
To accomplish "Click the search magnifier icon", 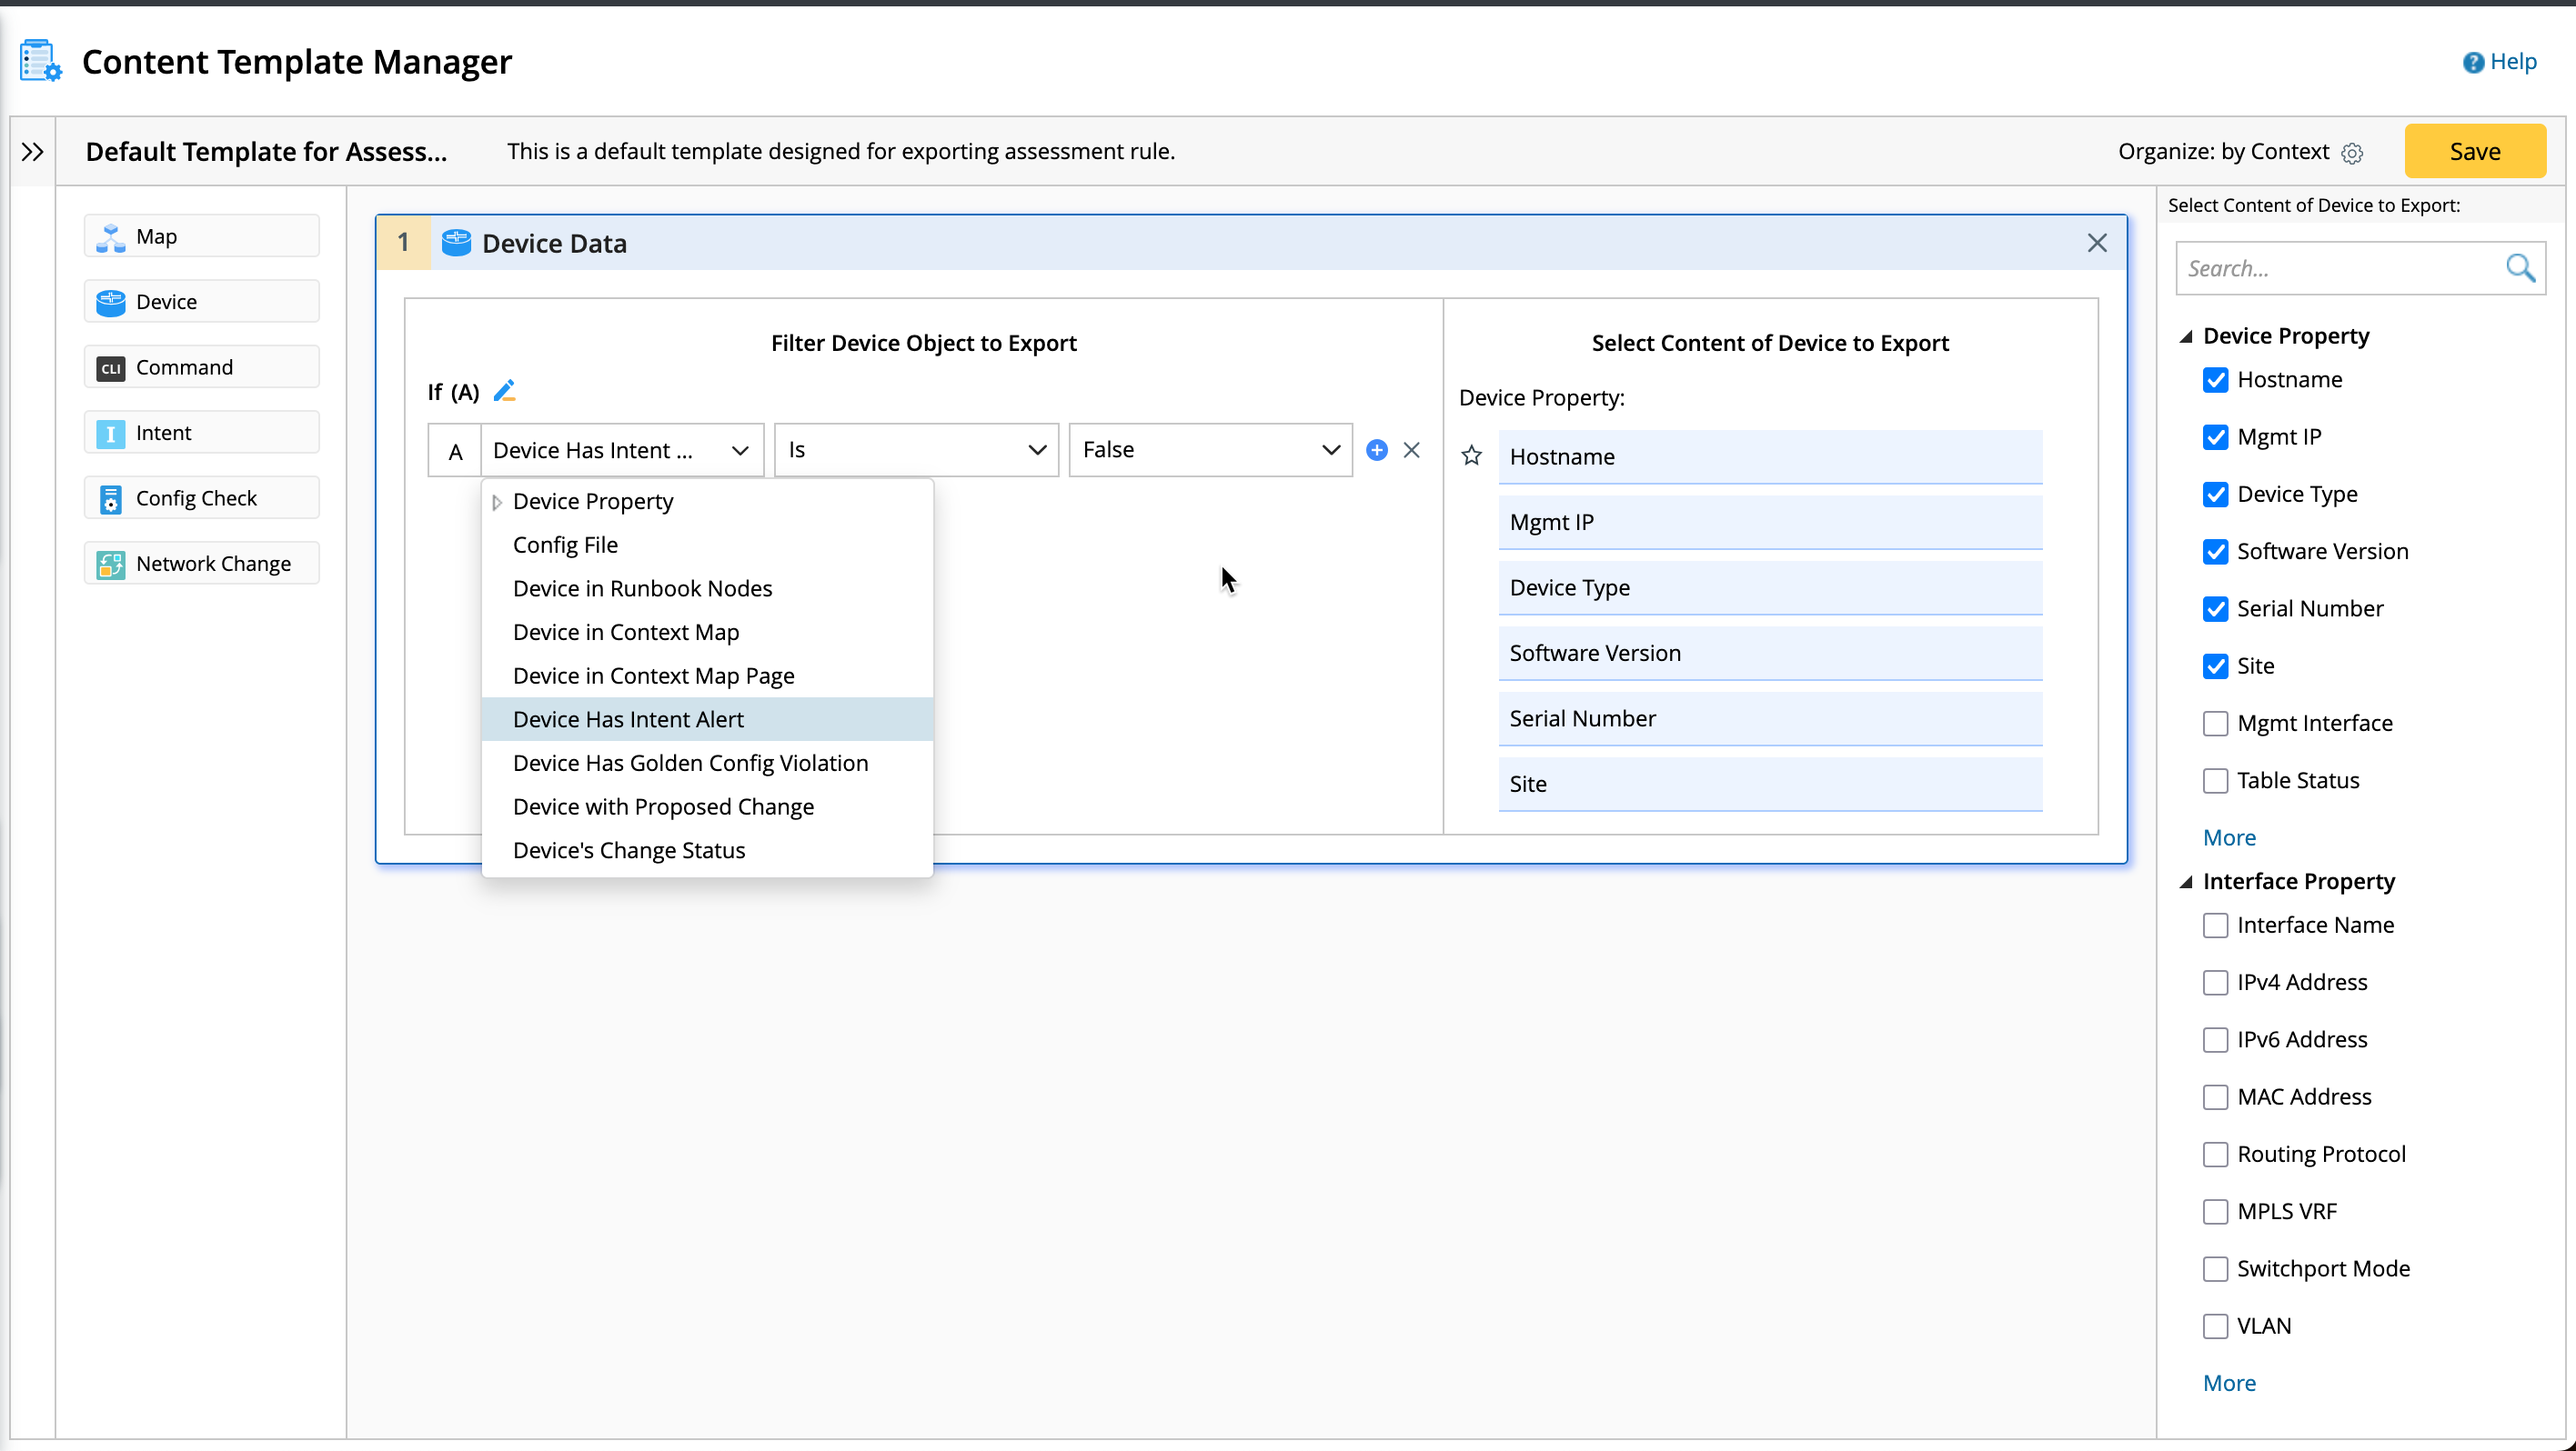I will 2520,268.
